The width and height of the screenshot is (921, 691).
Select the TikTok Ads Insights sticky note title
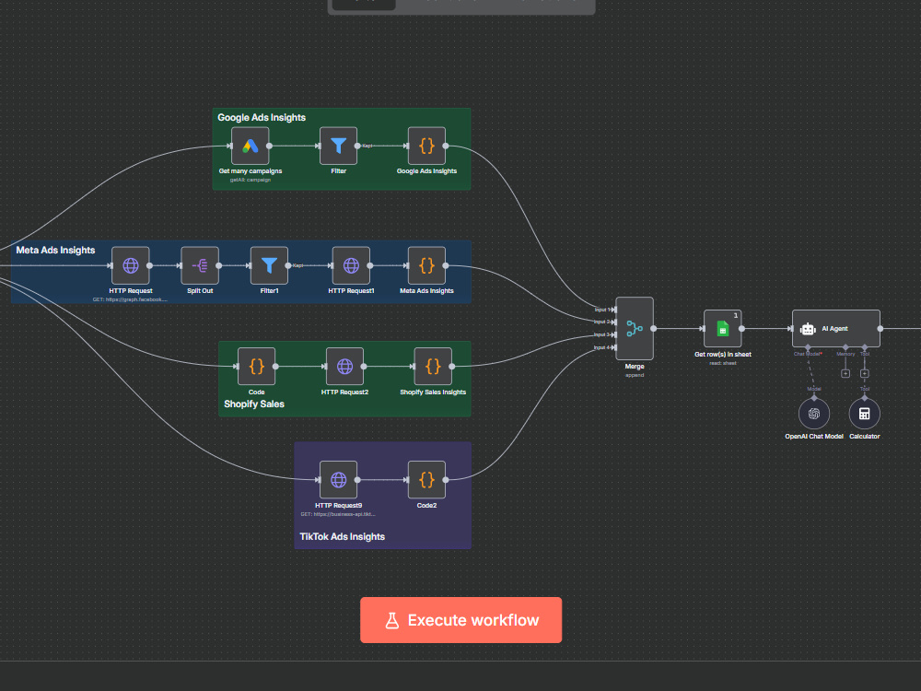(343, 536)
